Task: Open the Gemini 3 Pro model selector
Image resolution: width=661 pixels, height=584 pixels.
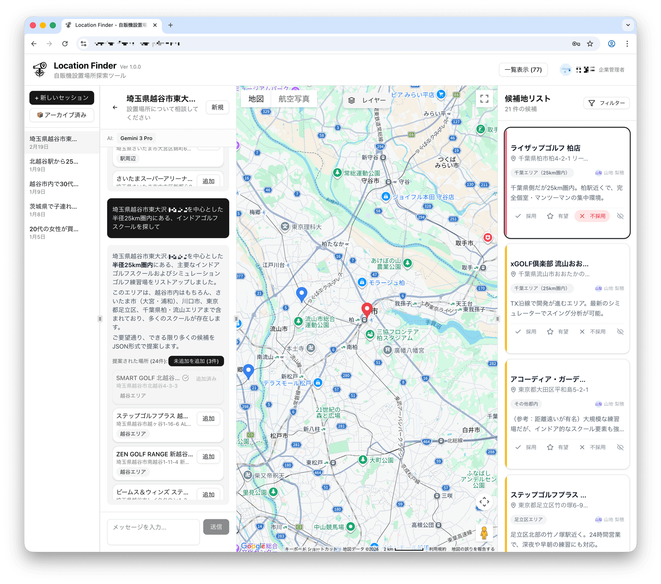Action: pyautogui.click(x=136, y=138)
